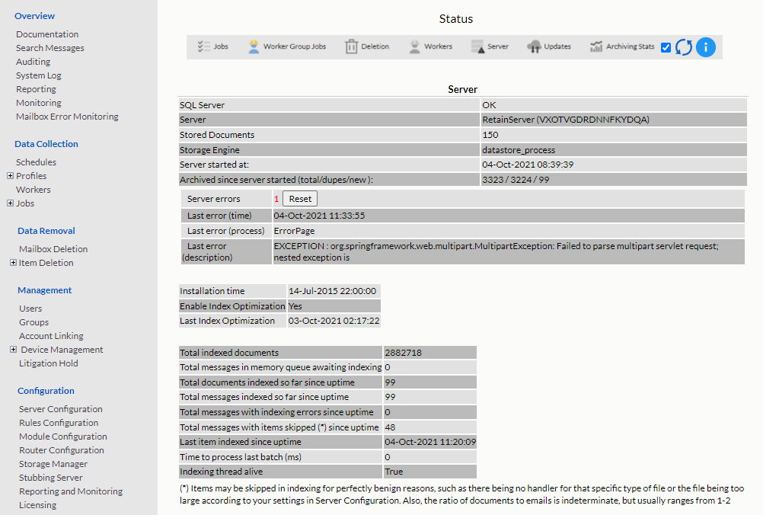
Task: Switch to the Workers status tab label
Action: point(438,46)
